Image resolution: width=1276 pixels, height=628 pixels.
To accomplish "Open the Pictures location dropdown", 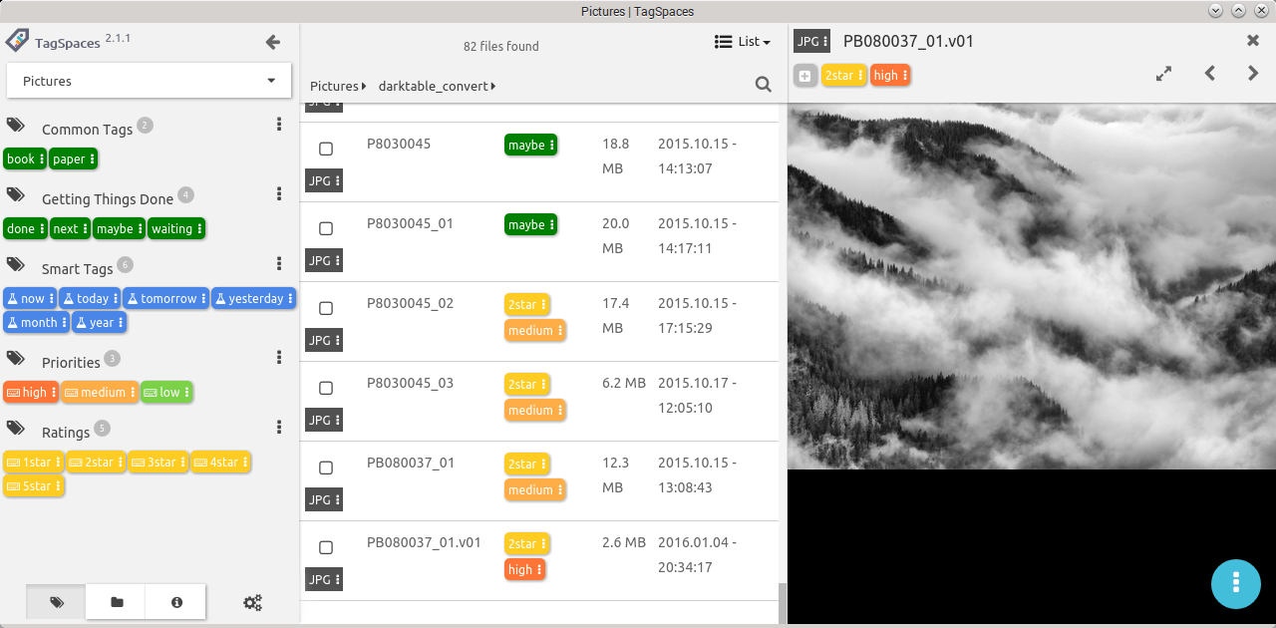I will point(149,81).
